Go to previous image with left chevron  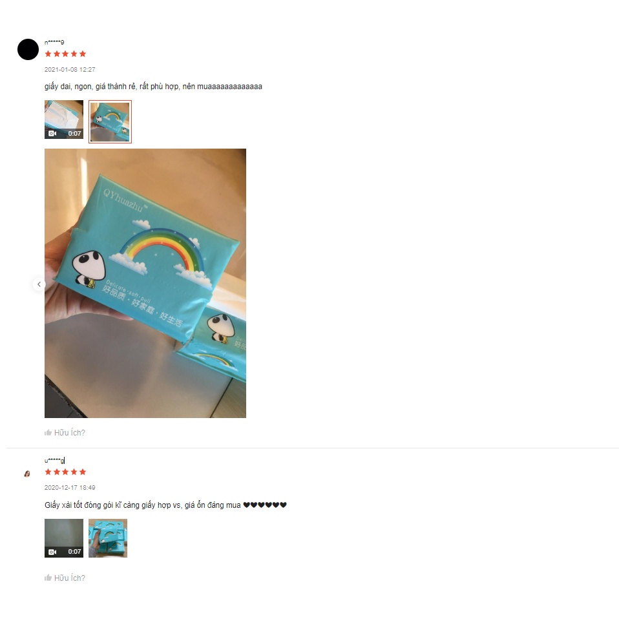[39, 284]
